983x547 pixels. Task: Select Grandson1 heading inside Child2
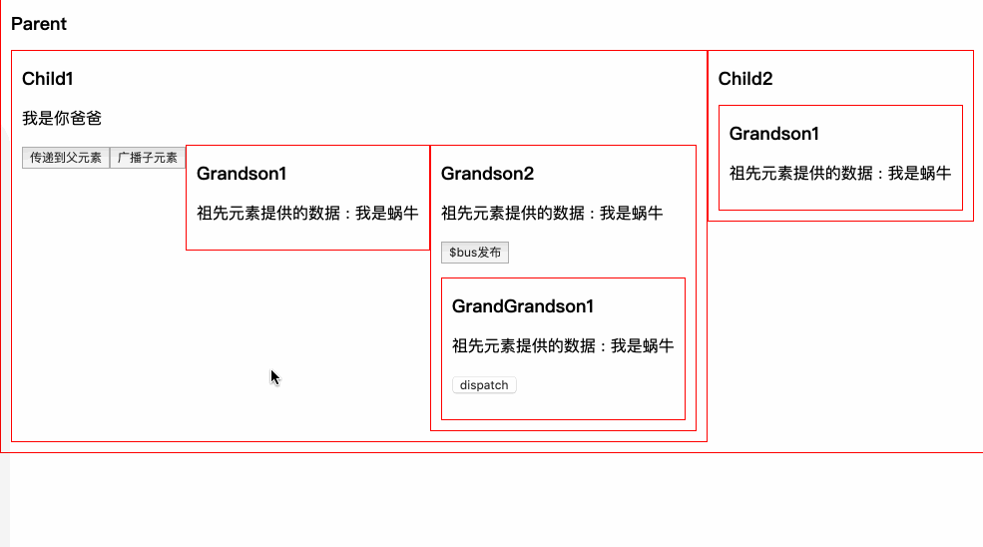click(x=774, y=134)
